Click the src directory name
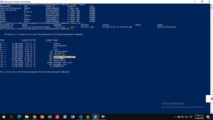The height and width of the screenshot is (120, 213). click(55, 48)
